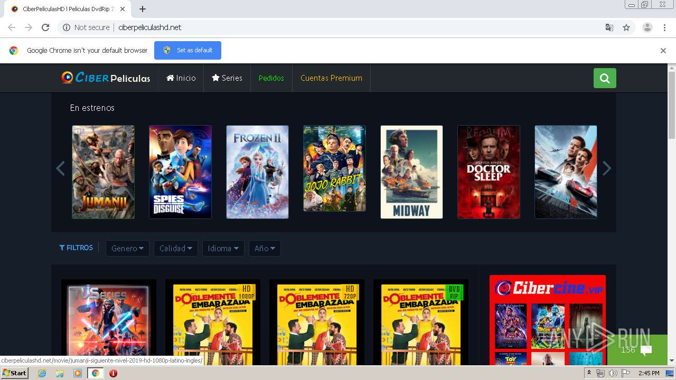Viewport: 676px width, 380px height.
Task: Open the Pedidos menu link
Action: coord(271,78)
